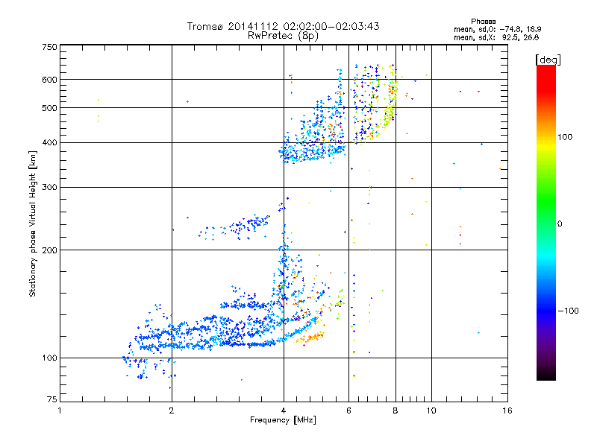Click the y-axis tick label '500'
This screenshot has width=597, height=447.
pyautogui.click(x=49, y=108)
